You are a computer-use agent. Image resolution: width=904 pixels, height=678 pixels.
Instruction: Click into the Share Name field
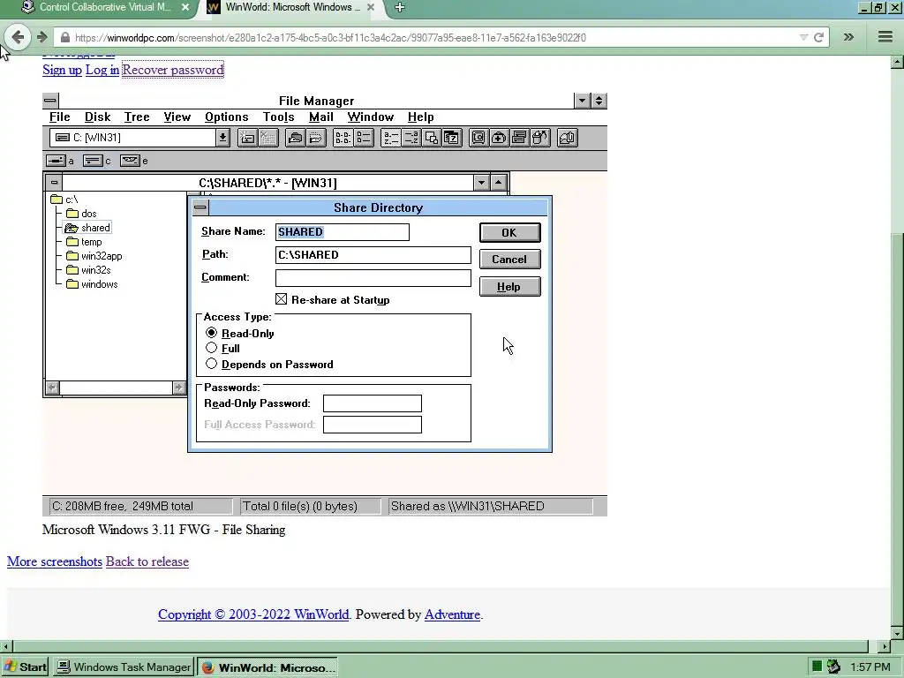click(343, 232)
